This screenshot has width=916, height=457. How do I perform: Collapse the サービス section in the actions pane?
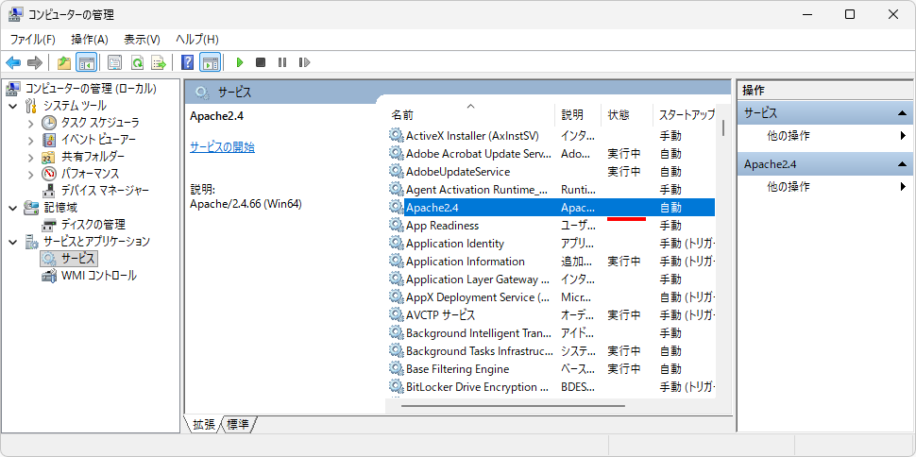tap(902, 113)
